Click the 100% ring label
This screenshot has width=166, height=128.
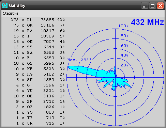pos(123,26)
